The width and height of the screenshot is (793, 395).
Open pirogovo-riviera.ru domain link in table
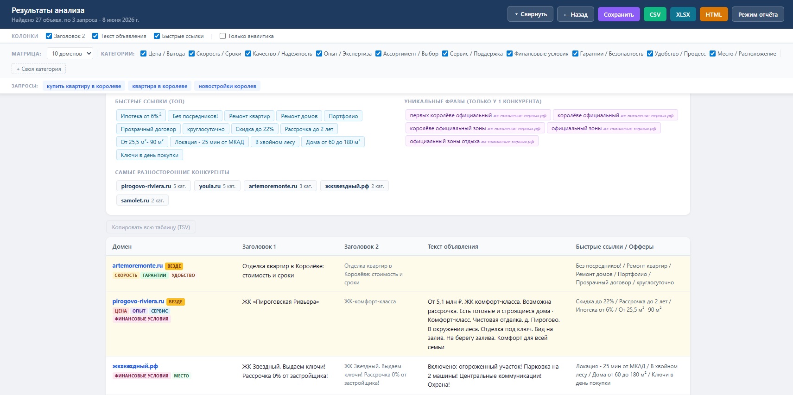[139, 301]
